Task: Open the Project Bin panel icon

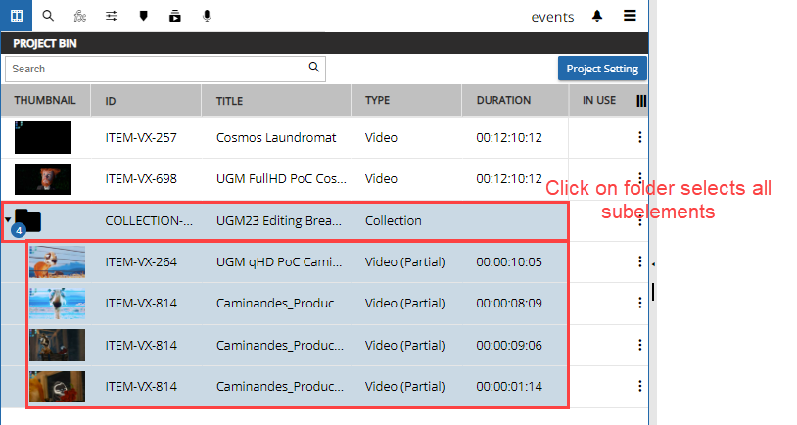Action: (x=15, y=16)
